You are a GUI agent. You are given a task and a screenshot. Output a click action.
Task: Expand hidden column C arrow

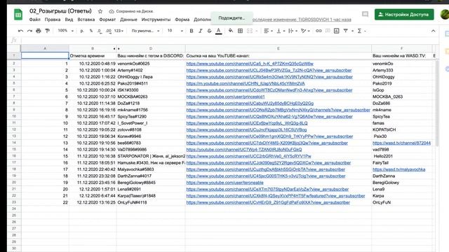[119, 49]
